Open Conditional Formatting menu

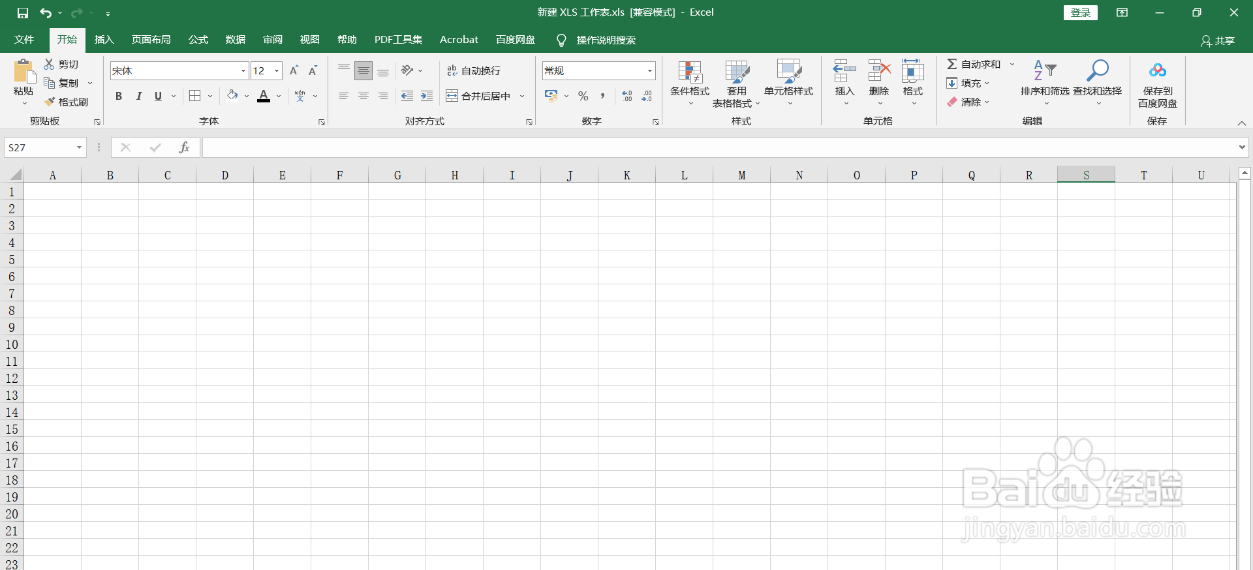[x=690, y=83]
